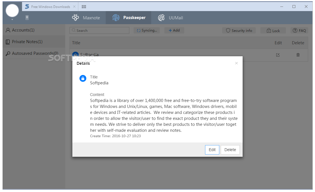
Task: Click the edit pencil icon in Softpedia row
Action: point(278,55)
